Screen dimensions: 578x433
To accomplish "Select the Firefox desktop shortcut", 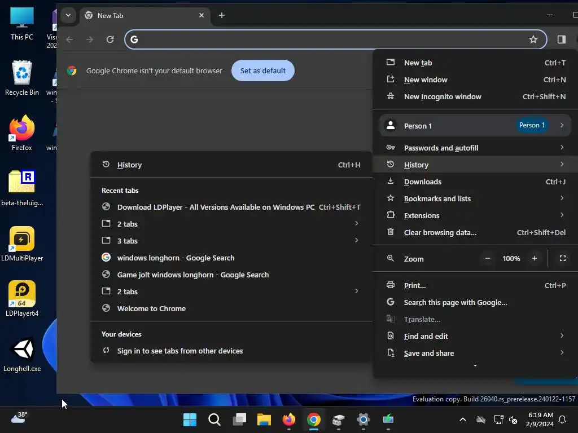I will point(22,133).
